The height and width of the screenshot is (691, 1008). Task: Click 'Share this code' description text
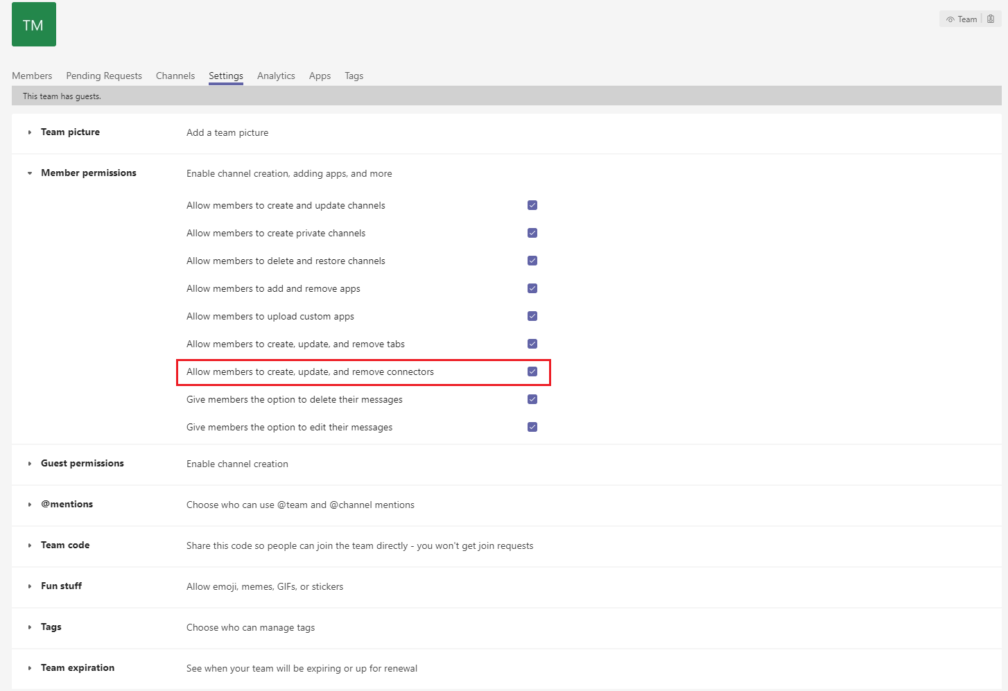click(x=360, y=545)
